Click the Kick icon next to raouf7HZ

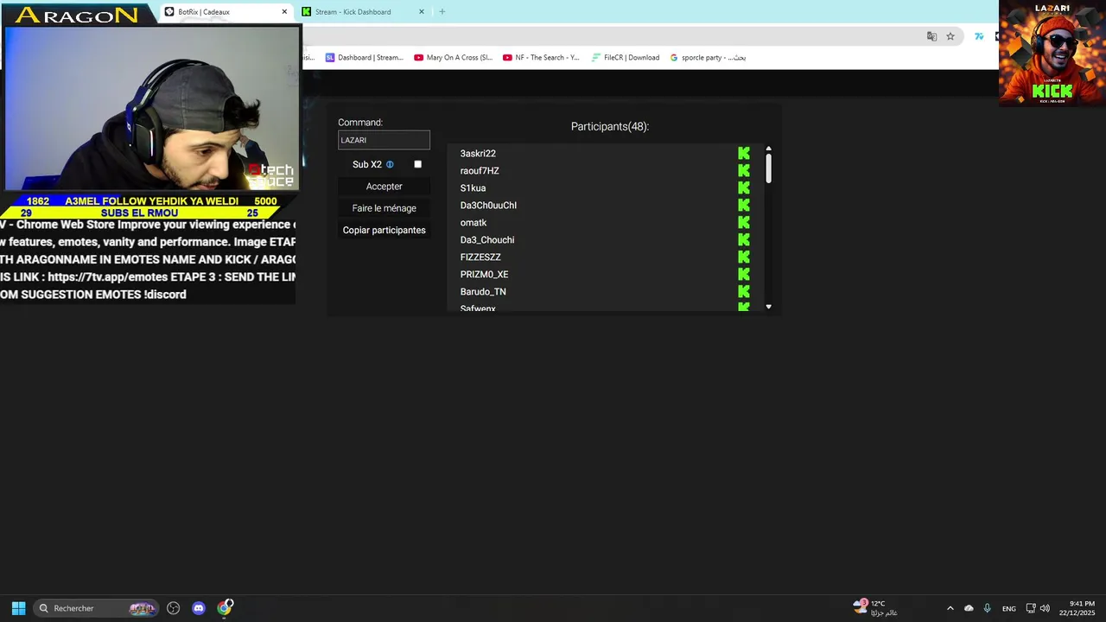(x=744, y=170)
